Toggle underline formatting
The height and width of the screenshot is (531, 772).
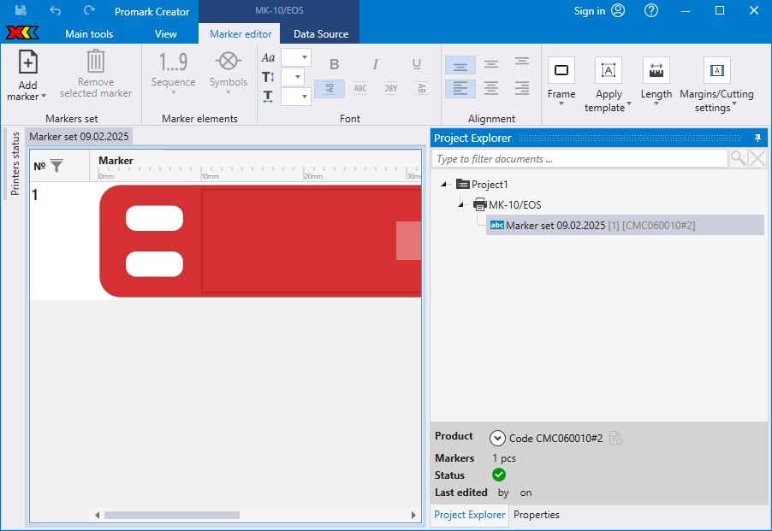click(x=417, y=64)
